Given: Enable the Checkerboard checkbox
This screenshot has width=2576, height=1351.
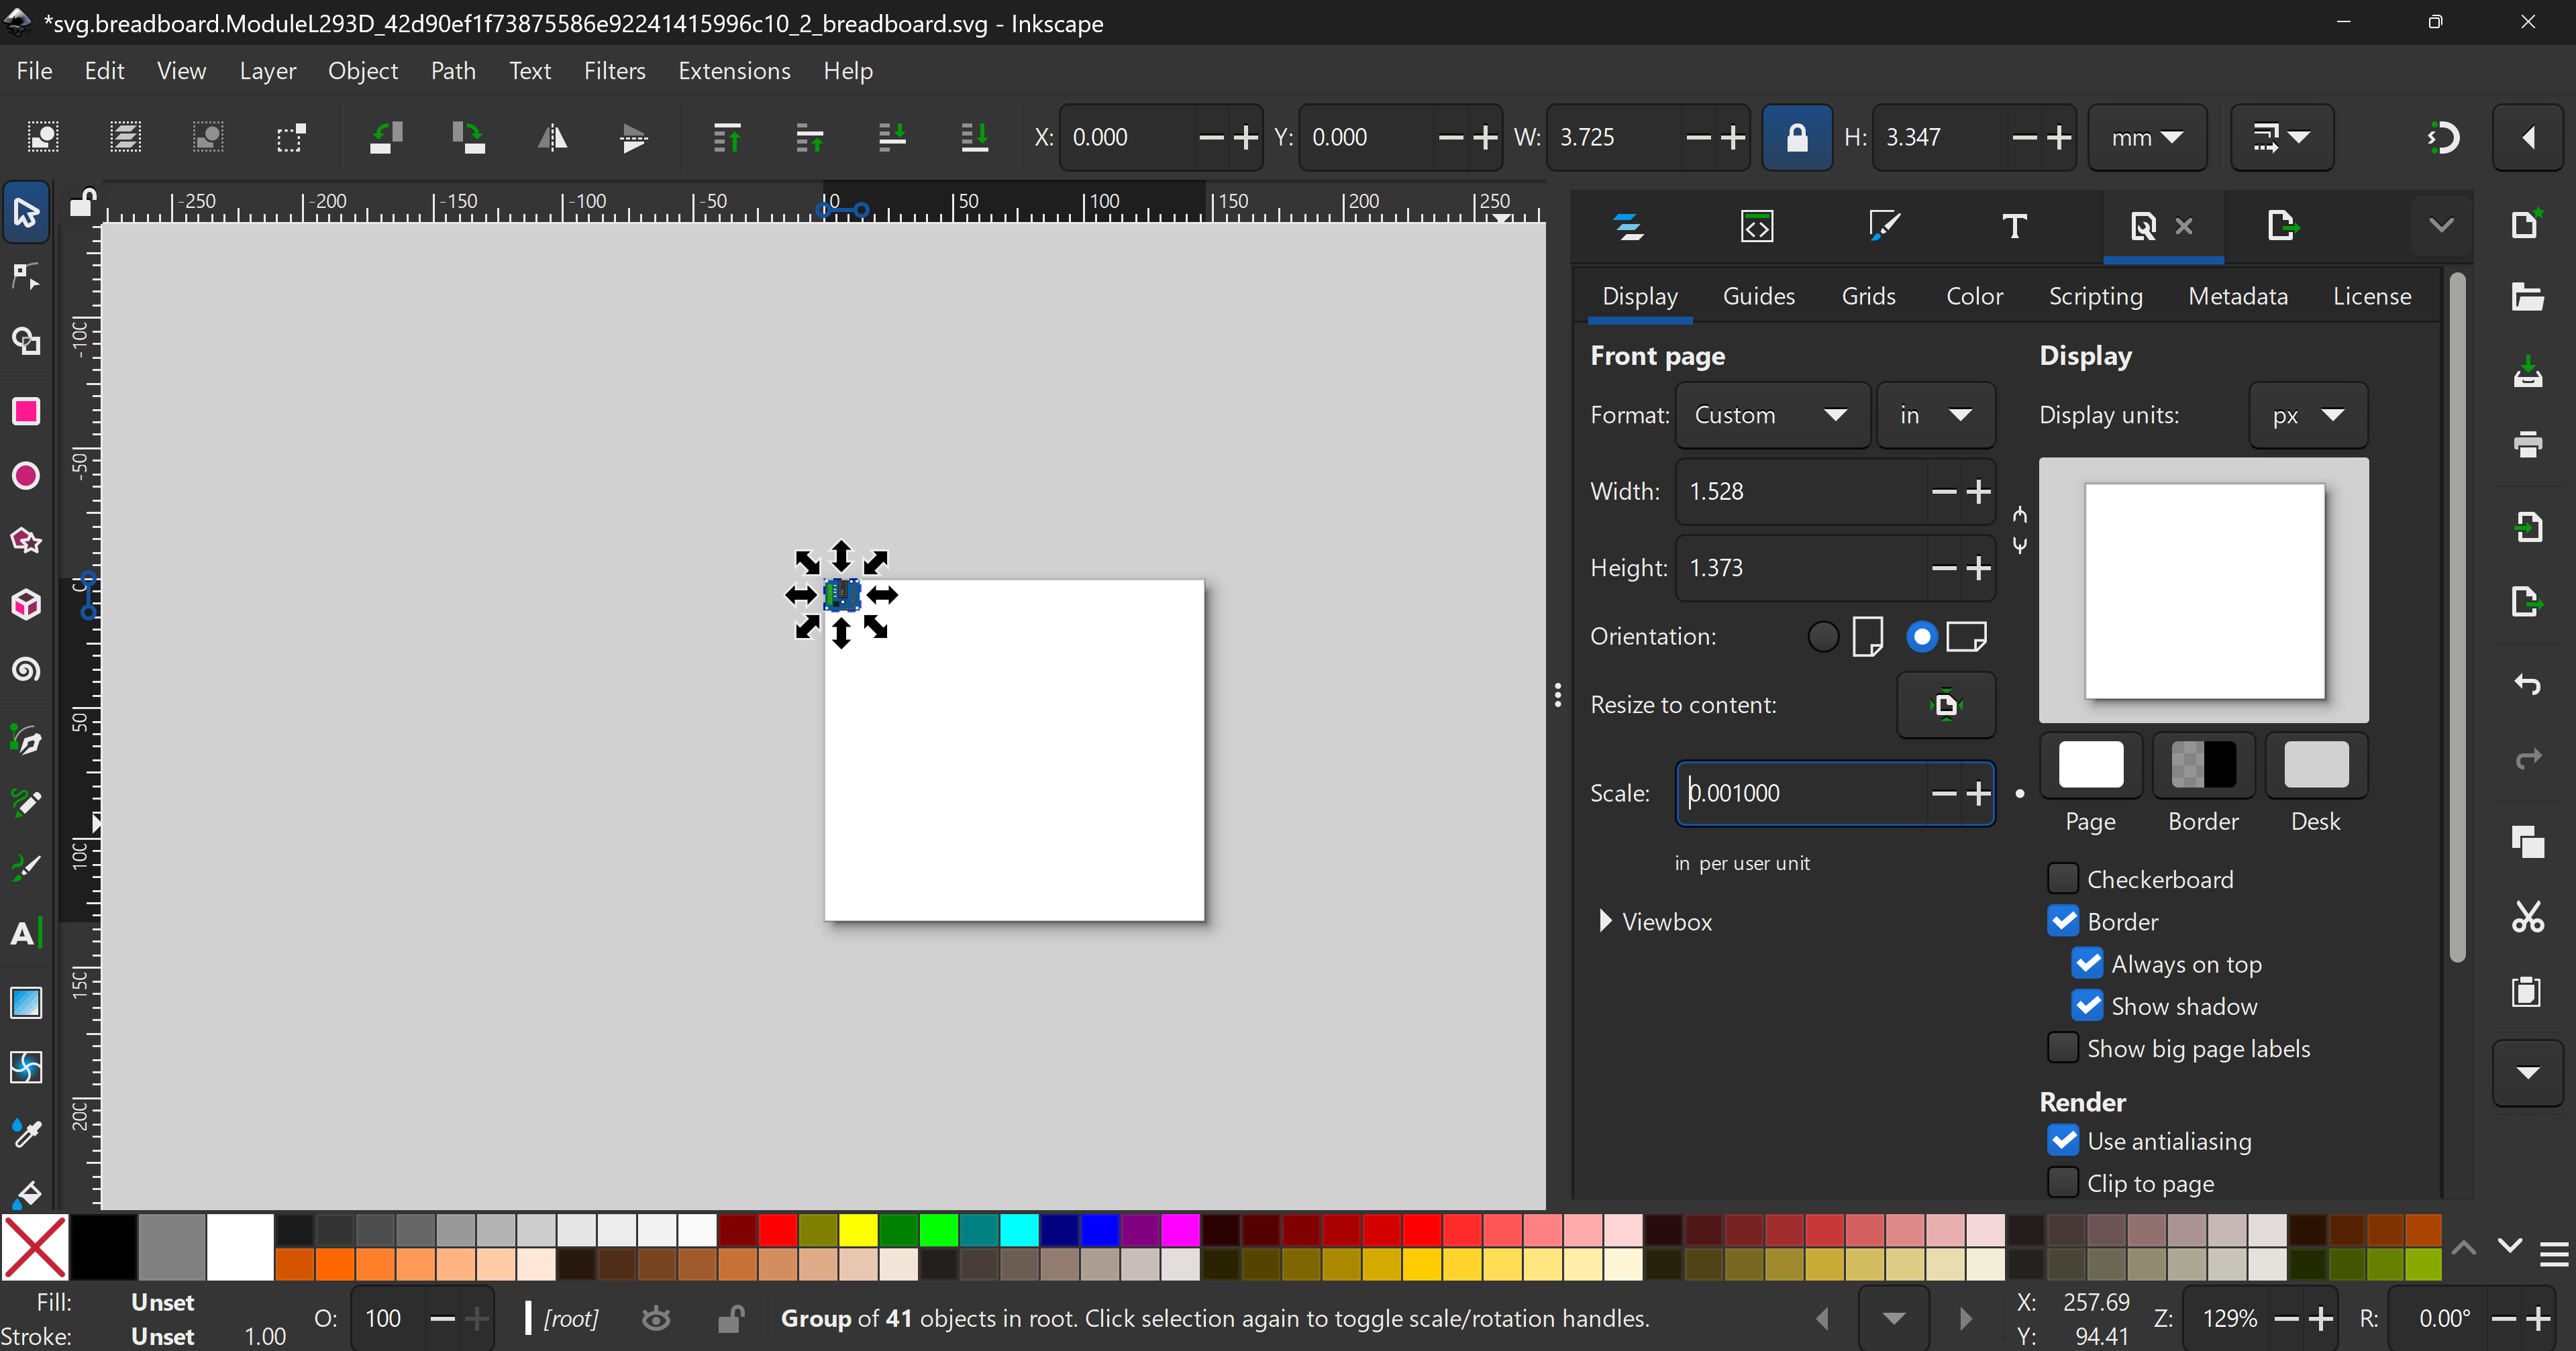Looking at the screenshot, I should (2063, 879).
